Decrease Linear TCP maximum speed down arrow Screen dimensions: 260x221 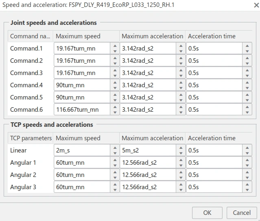[x=114, y=153]
